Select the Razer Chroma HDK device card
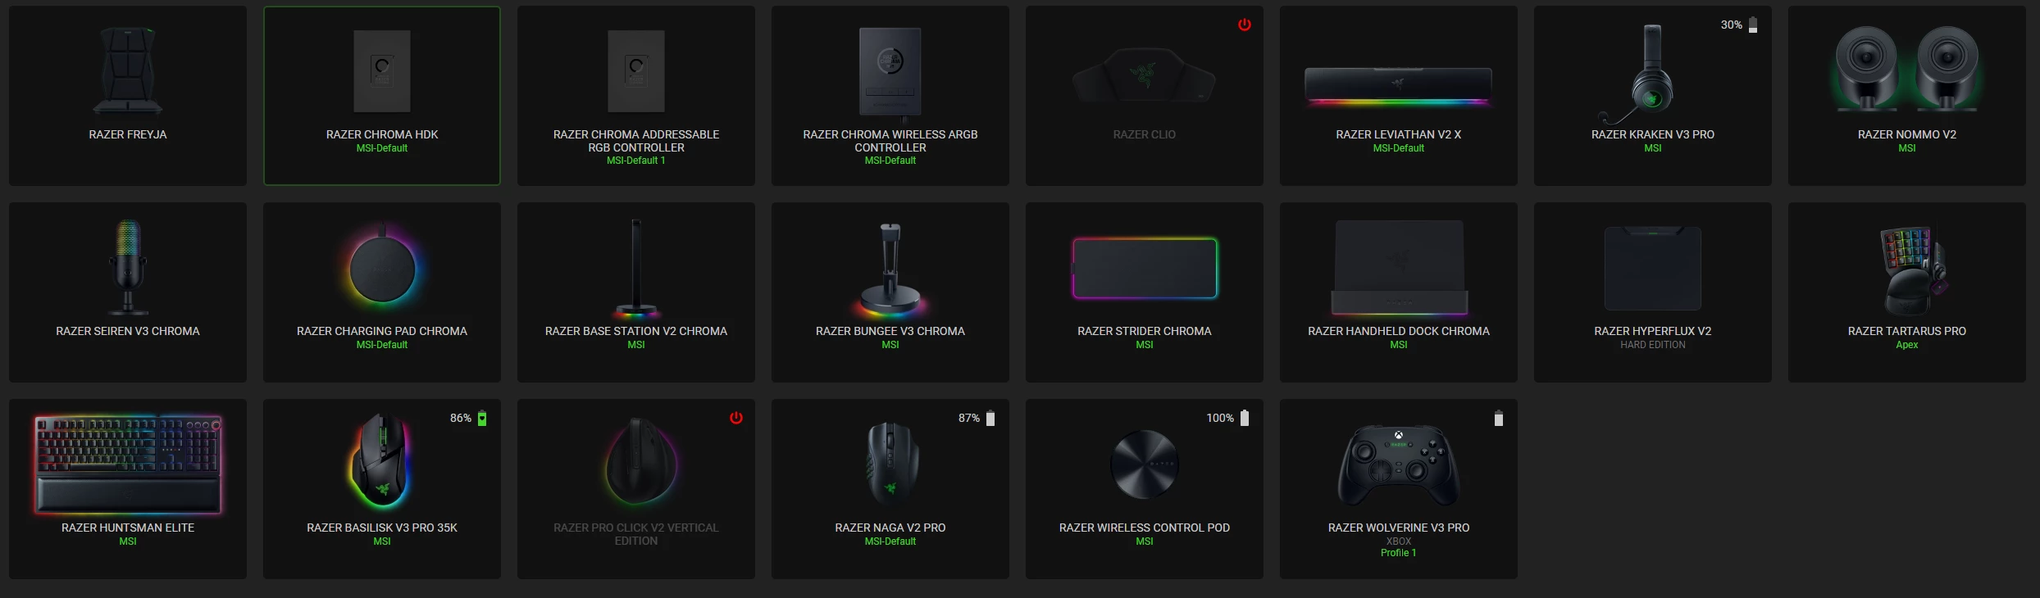The height and width of the screenshot is (598, 2040). pyautogui.click(x=382, y=96)
